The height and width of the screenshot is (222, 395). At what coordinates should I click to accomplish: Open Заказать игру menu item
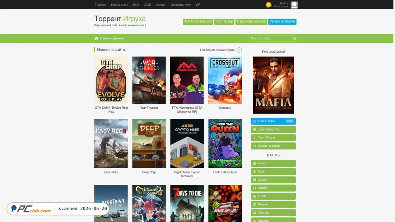point(181,5)
